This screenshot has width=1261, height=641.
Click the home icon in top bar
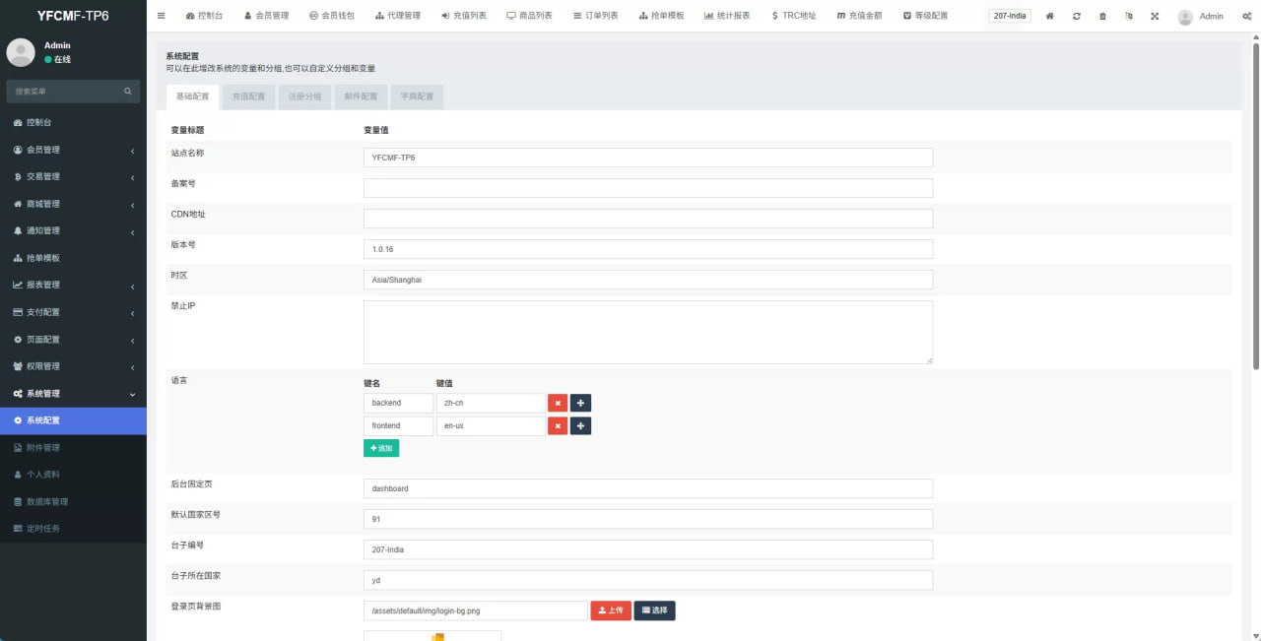click(1050, 17)
